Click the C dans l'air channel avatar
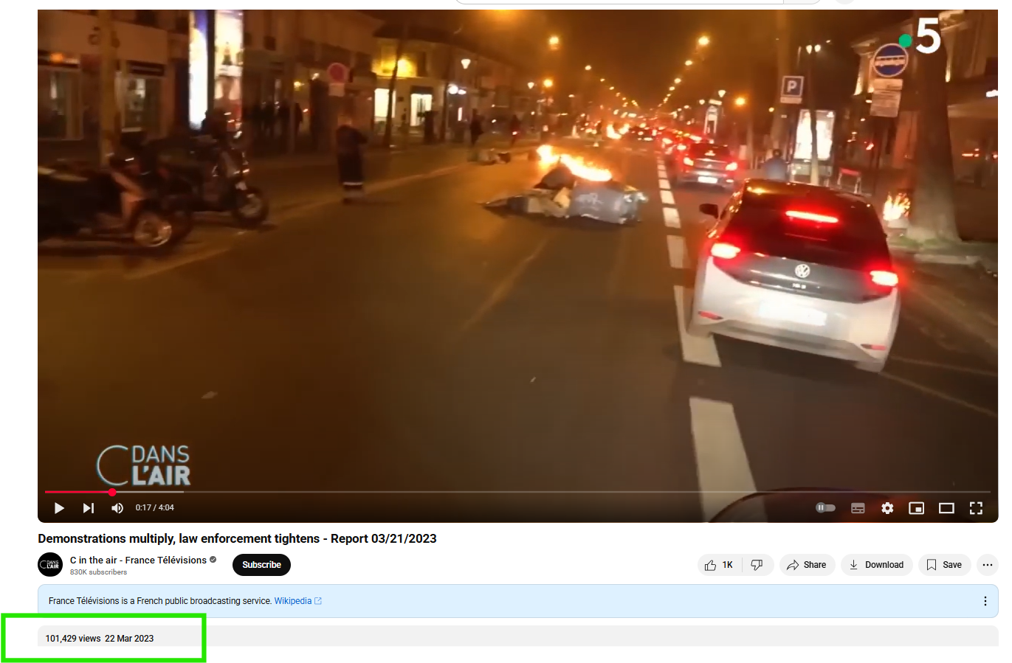Image resolution: width=1012 pixels, height=663 pixels. point(50,565)
